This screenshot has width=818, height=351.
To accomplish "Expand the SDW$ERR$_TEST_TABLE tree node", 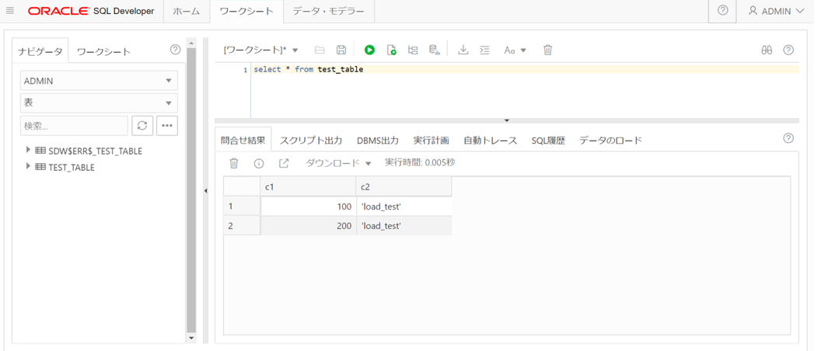I will coord(28,151).
